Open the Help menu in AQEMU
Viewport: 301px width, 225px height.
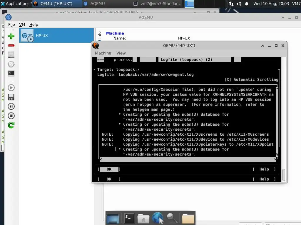tap(34, 25)
